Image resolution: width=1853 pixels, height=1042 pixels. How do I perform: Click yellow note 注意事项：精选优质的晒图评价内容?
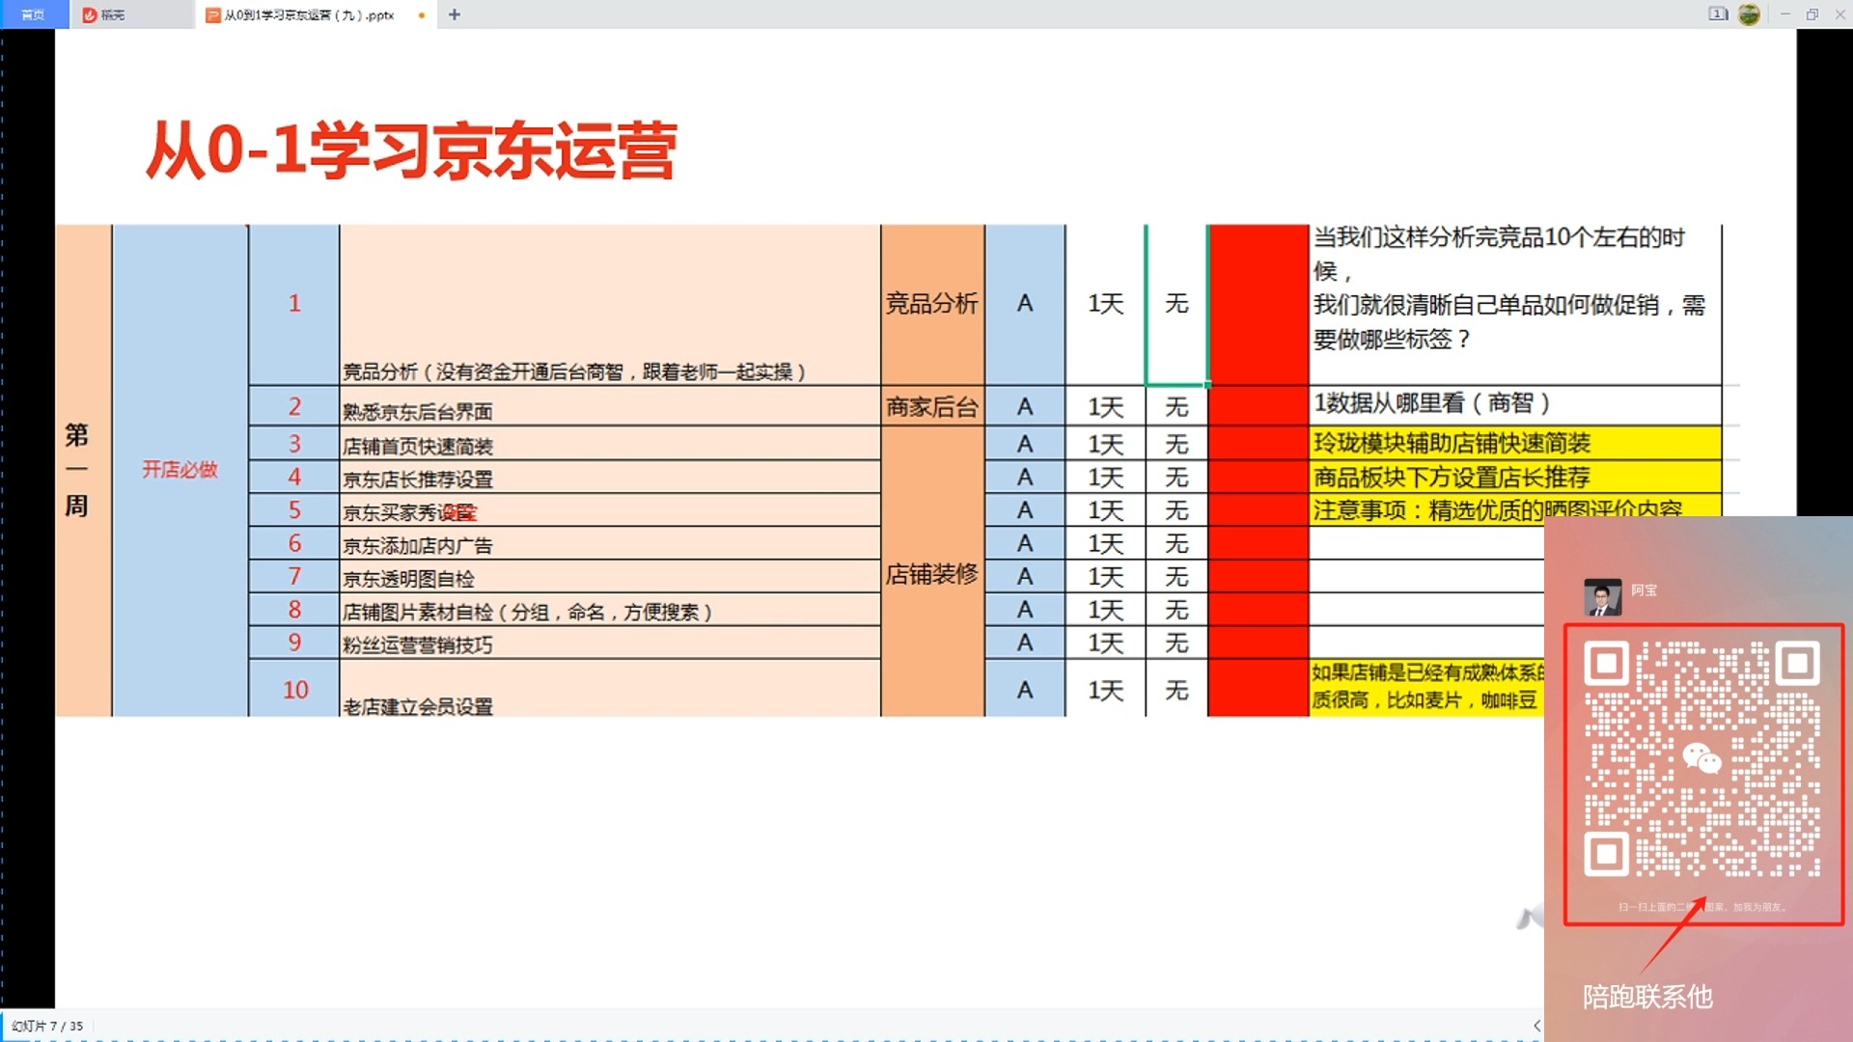(x=1497, y=509)
